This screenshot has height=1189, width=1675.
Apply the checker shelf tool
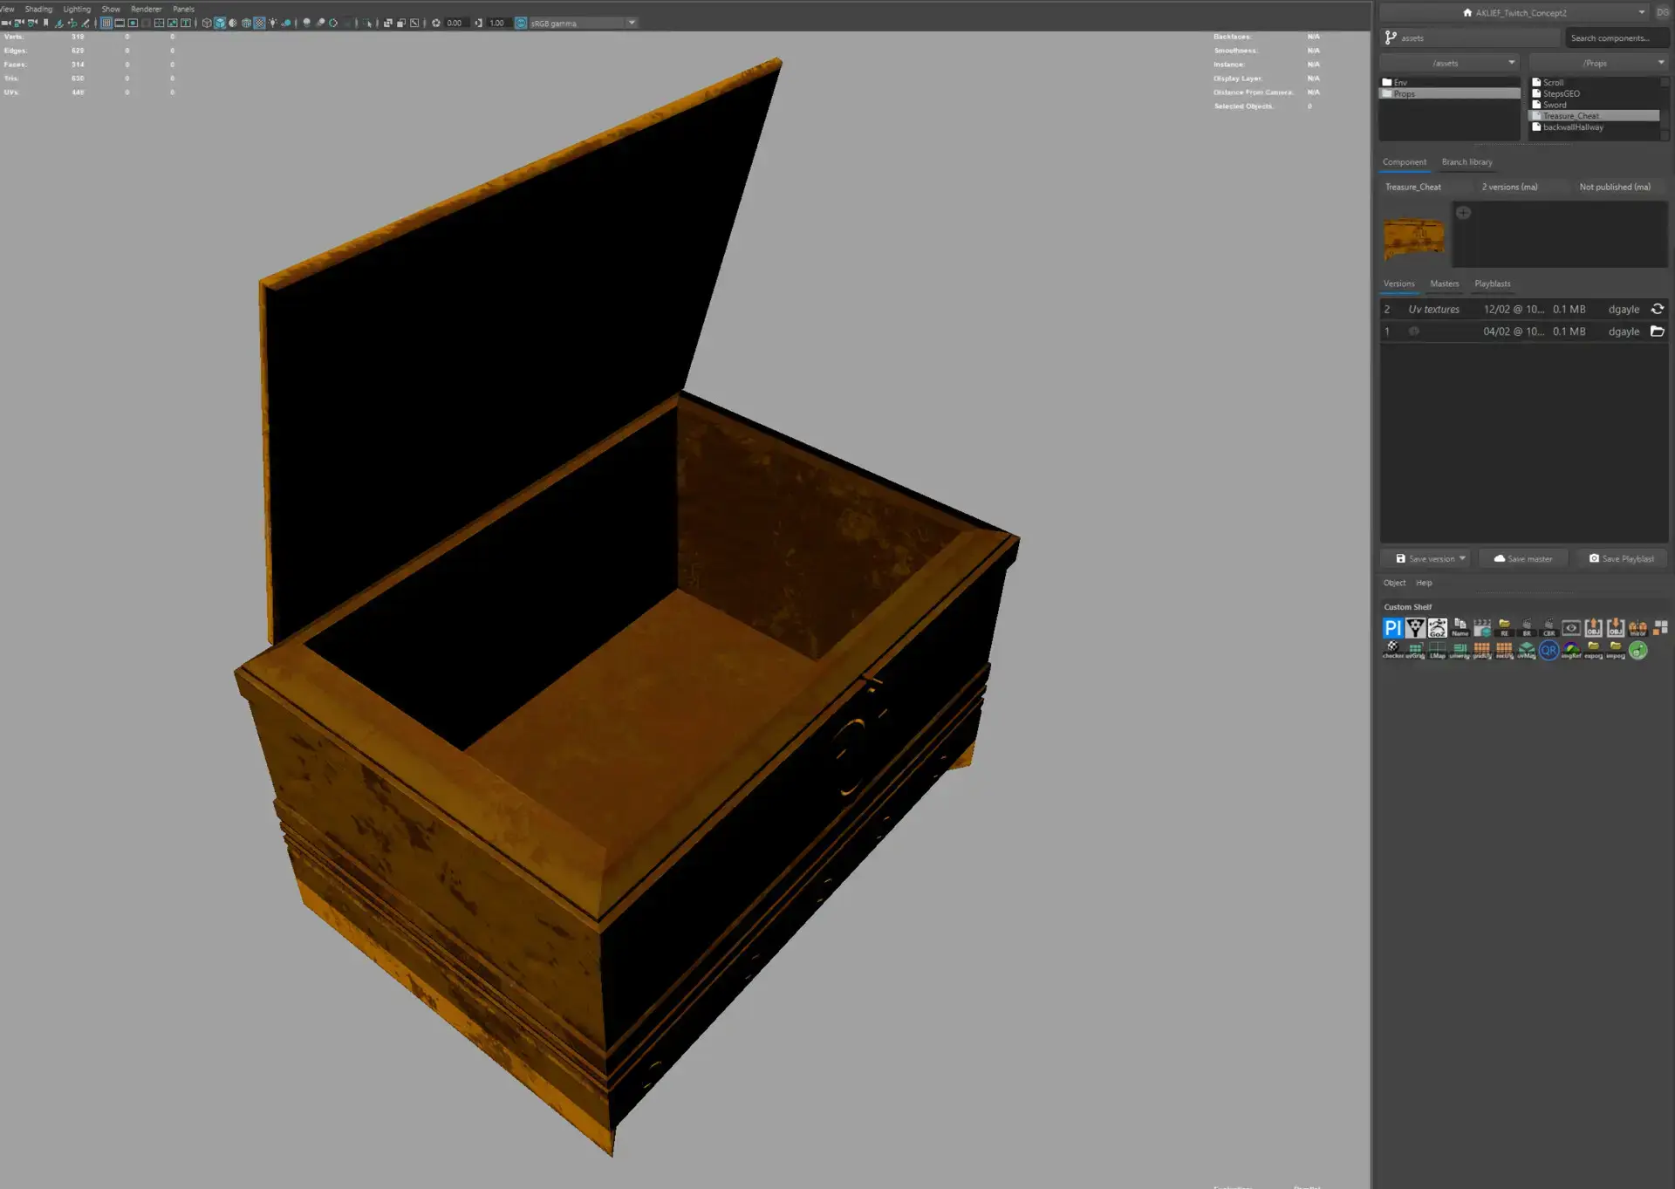tap(1393, 650)
